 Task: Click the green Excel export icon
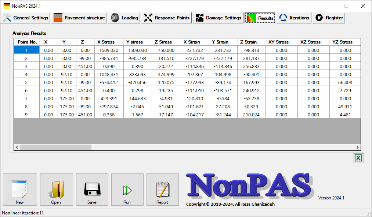[358, 158]
